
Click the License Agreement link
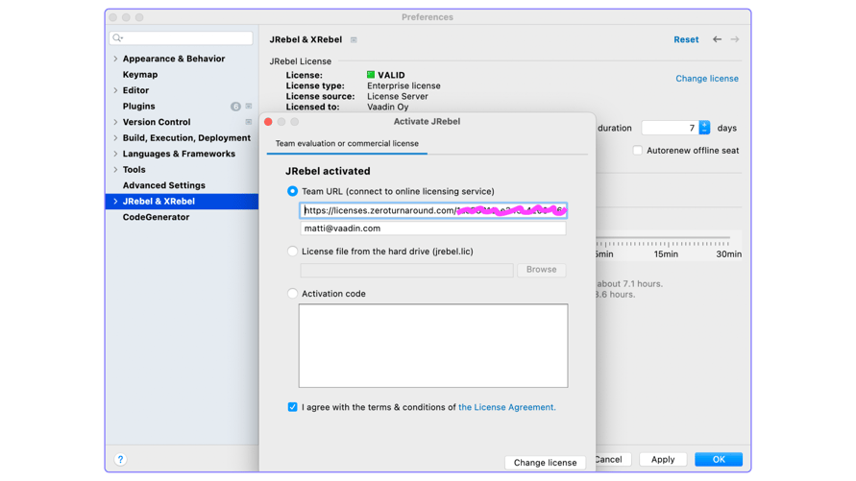pyautogui.click(x=506, y=407)
